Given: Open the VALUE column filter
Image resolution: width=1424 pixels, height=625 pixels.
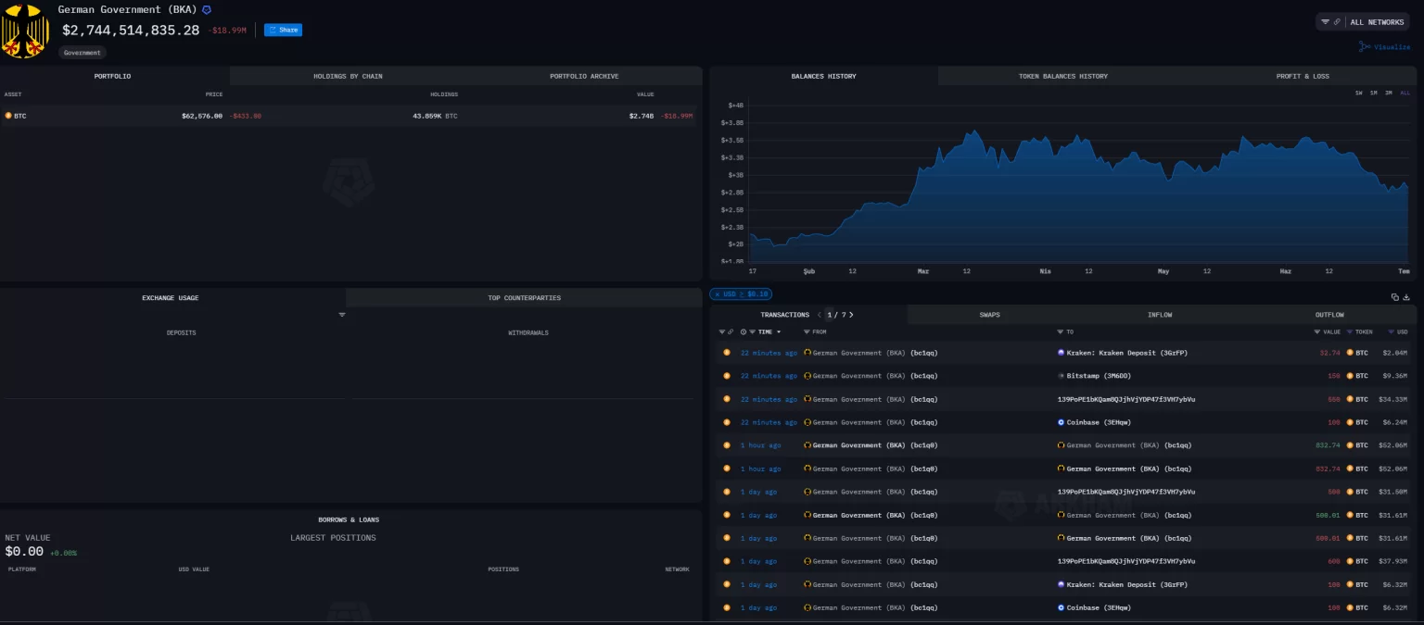Looking at the screenshot, I should pyautogui.click(x=1316, y=331).
